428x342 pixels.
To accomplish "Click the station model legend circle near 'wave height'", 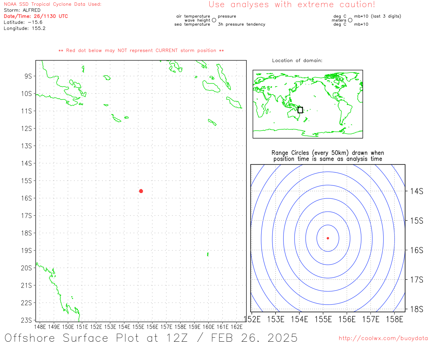I will 214,20.
